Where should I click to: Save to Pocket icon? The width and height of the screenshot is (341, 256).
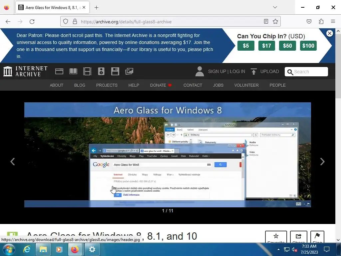(x=309, y=21)
